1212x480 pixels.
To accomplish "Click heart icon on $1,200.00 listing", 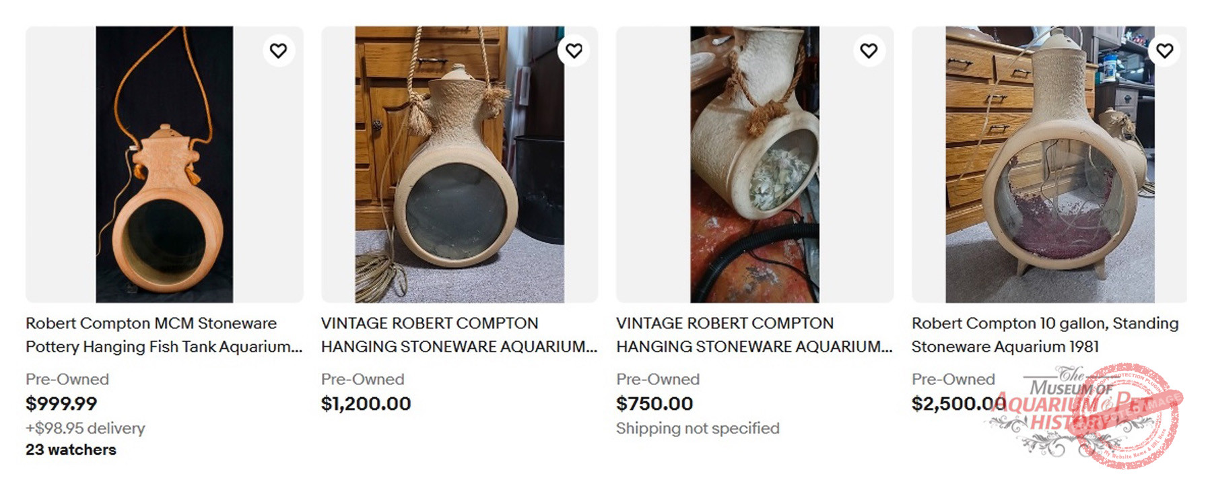I will 574,50.
